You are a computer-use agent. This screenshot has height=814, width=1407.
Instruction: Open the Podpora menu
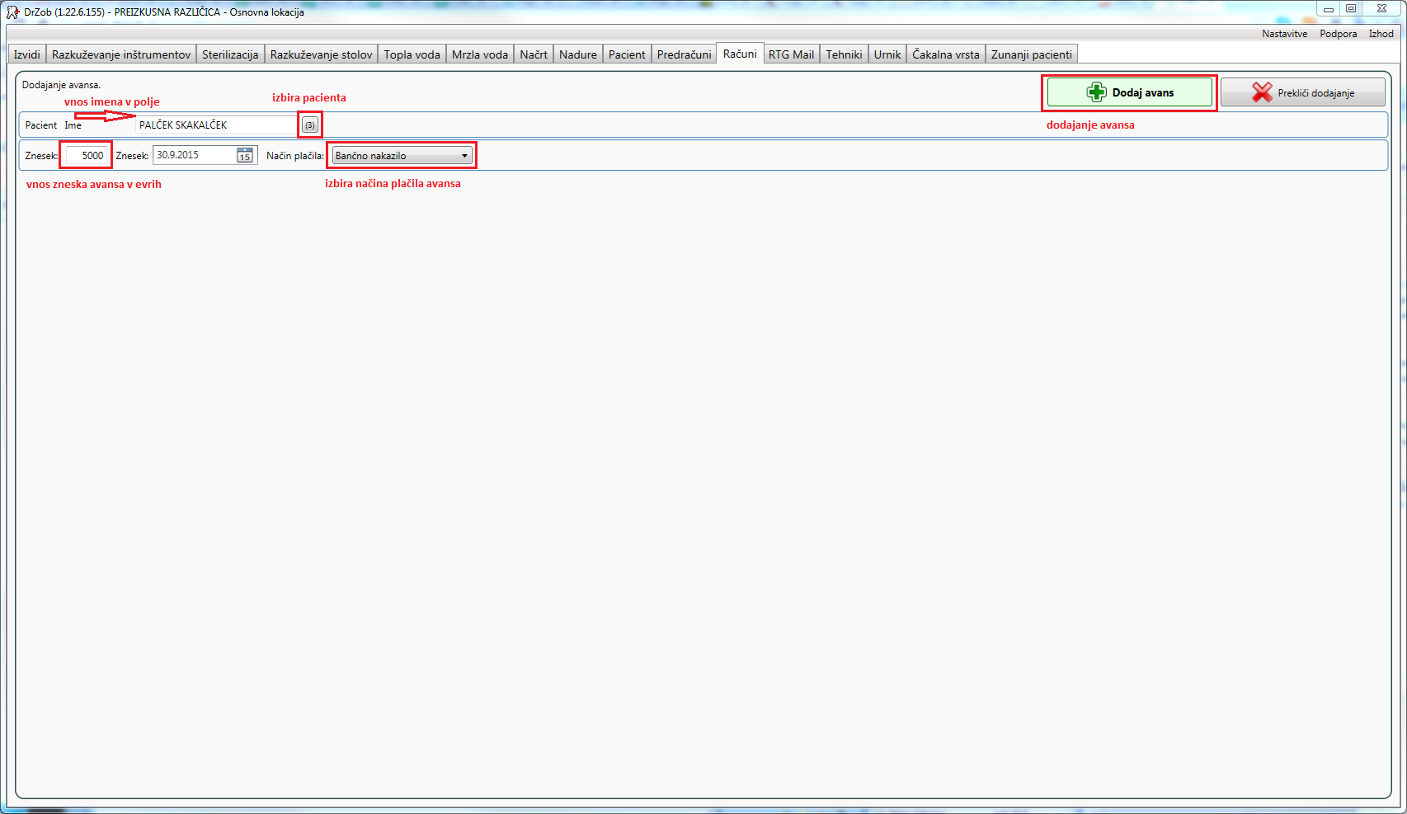pos(1338,34)
